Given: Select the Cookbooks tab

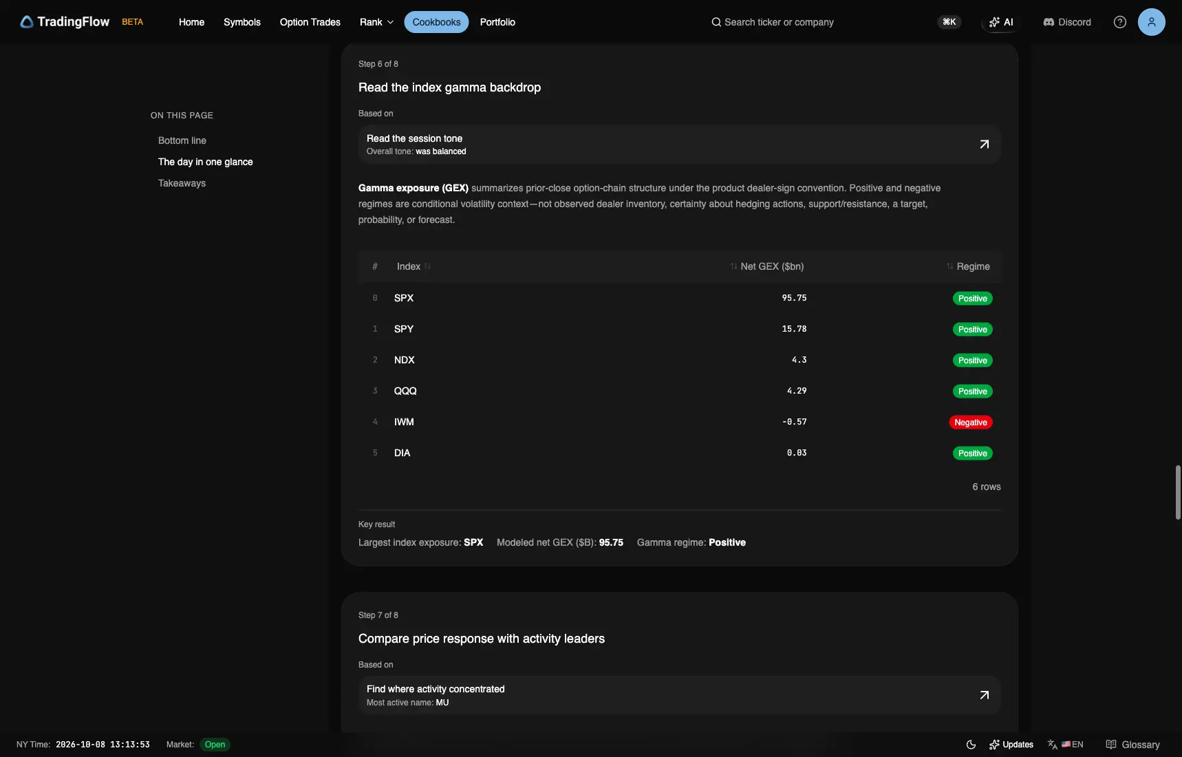Looking at the screenshot, I should pyautogui.click(x=437, y=22).
